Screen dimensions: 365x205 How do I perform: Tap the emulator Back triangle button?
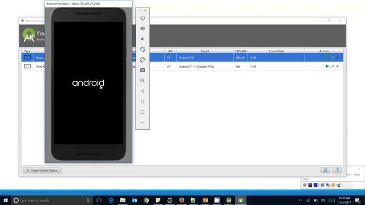[143, 91]
